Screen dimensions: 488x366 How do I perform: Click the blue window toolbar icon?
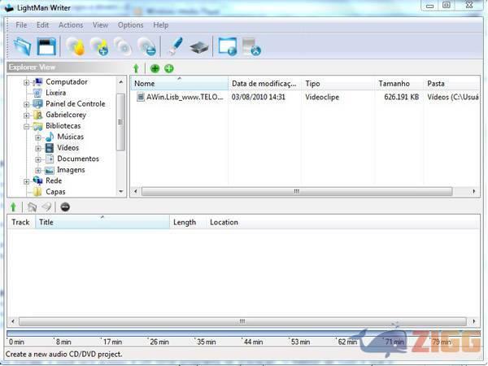[x=228, y=46]
